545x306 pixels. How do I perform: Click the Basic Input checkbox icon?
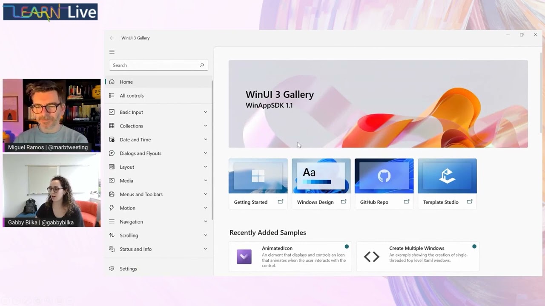coord(112,112)
